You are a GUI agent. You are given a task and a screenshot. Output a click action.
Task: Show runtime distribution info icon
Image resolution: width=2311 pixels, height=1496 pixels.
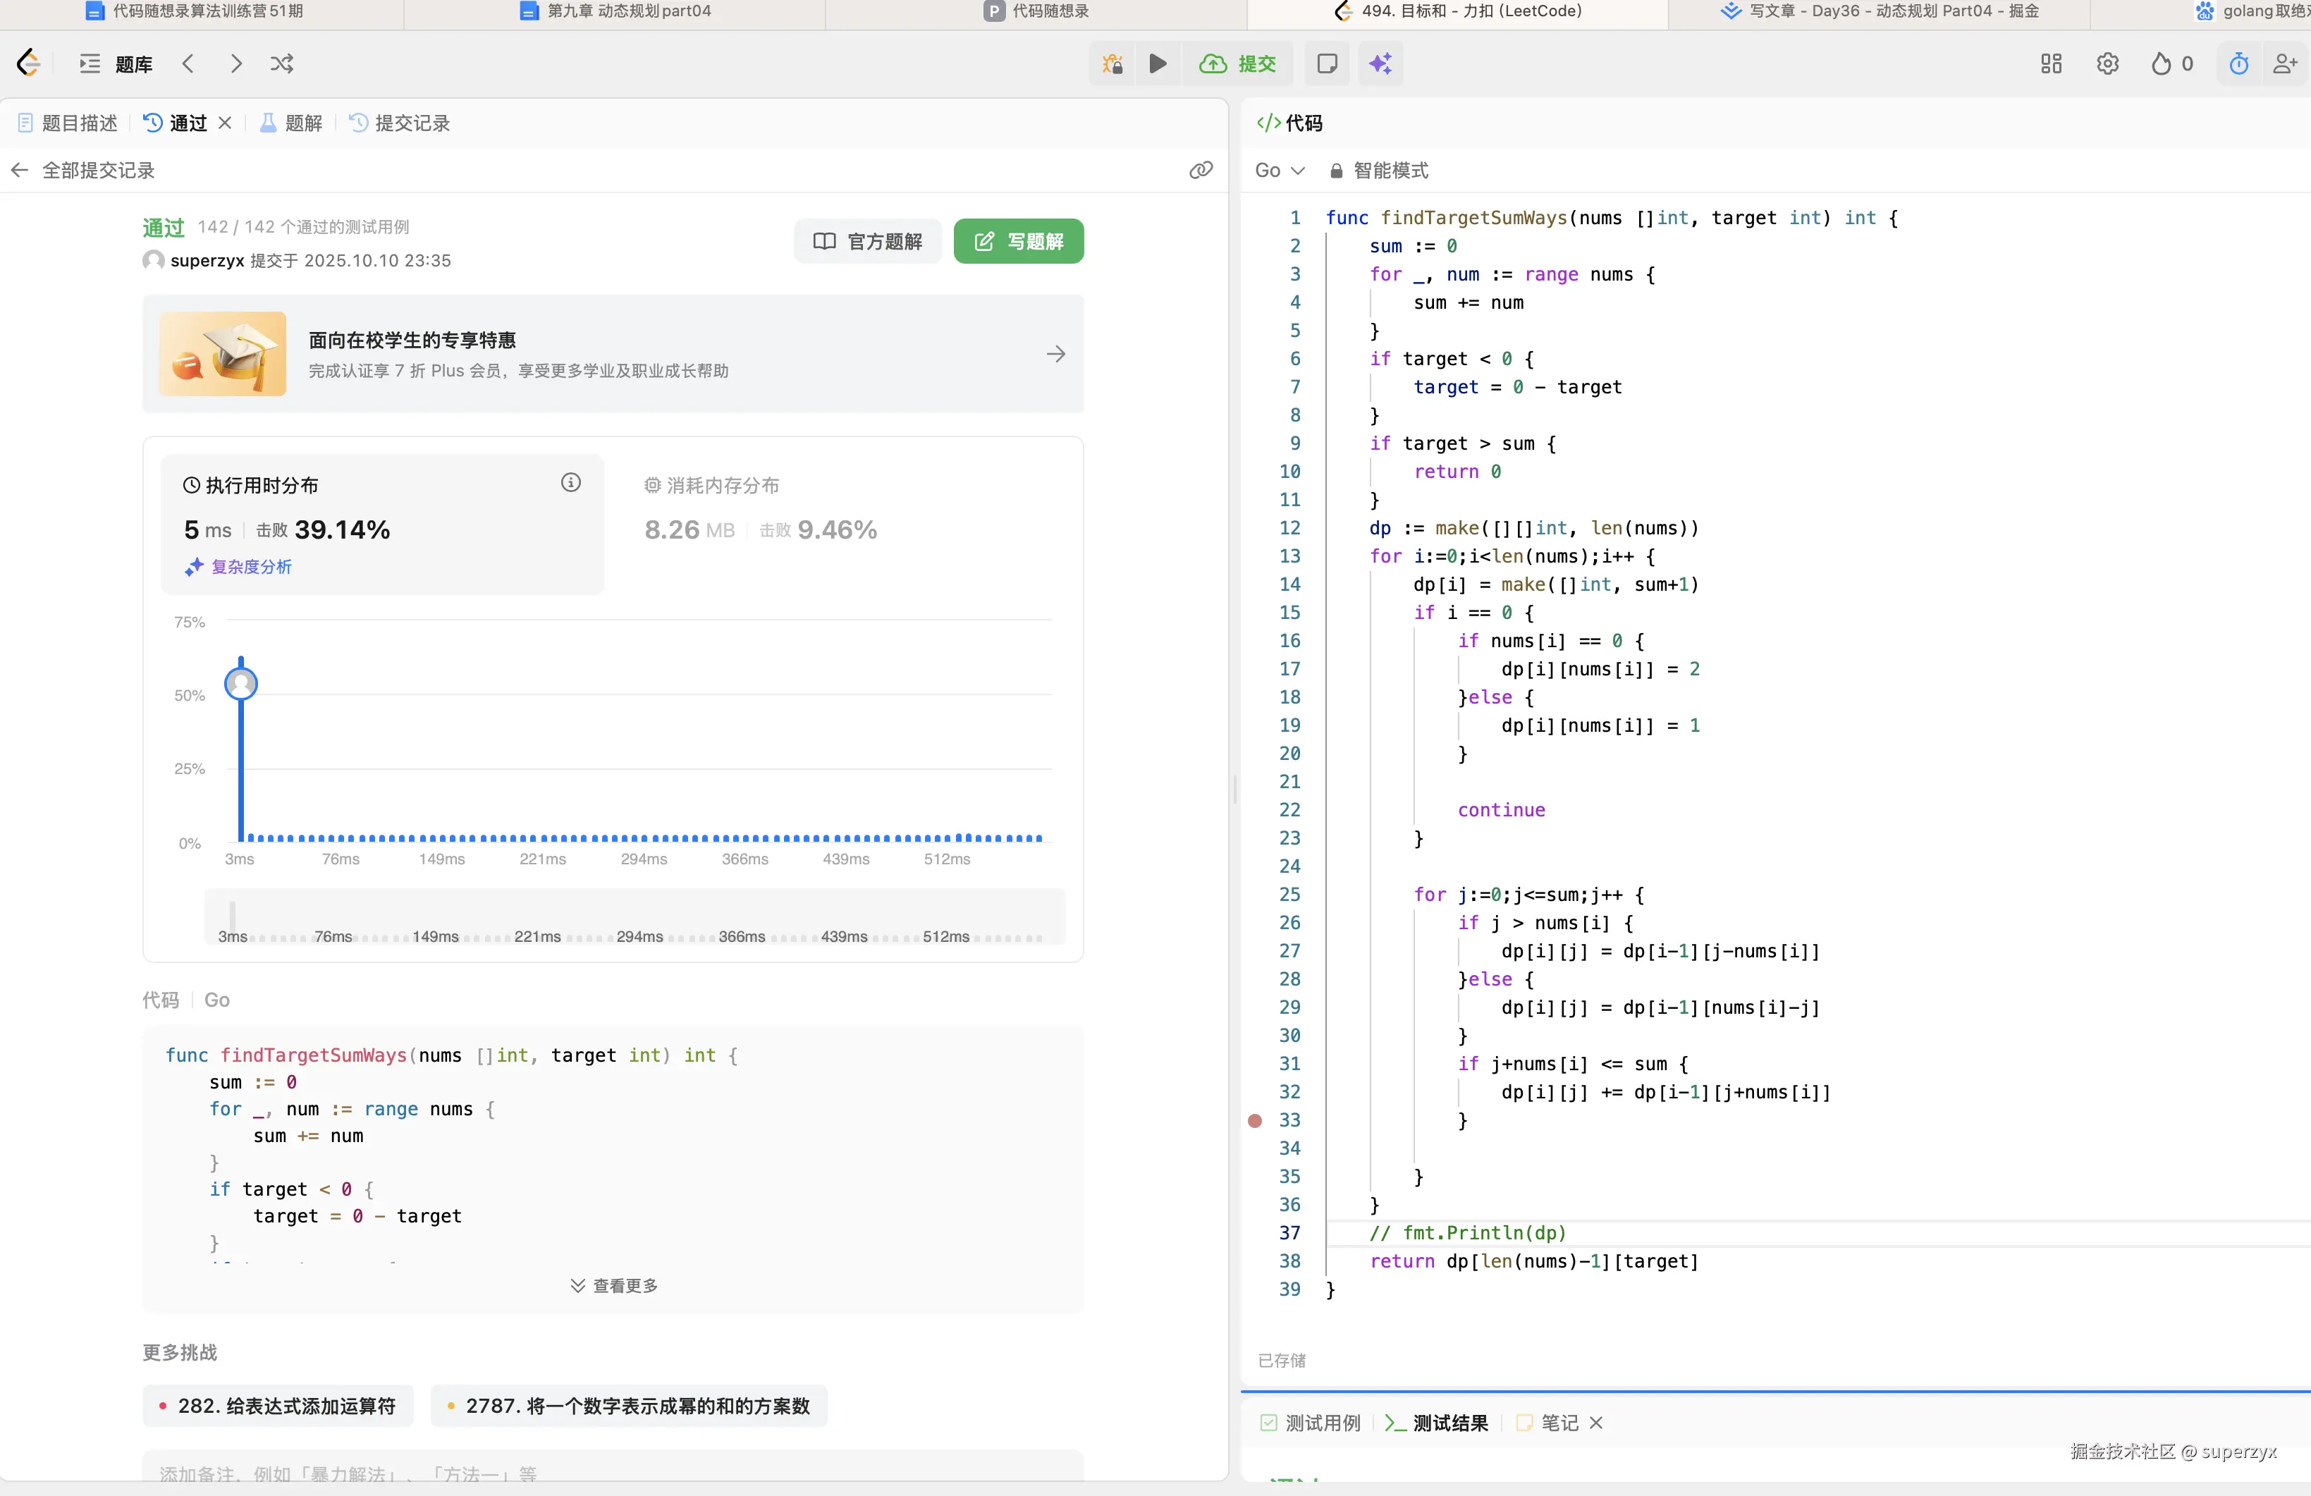[x=571, y=482]
